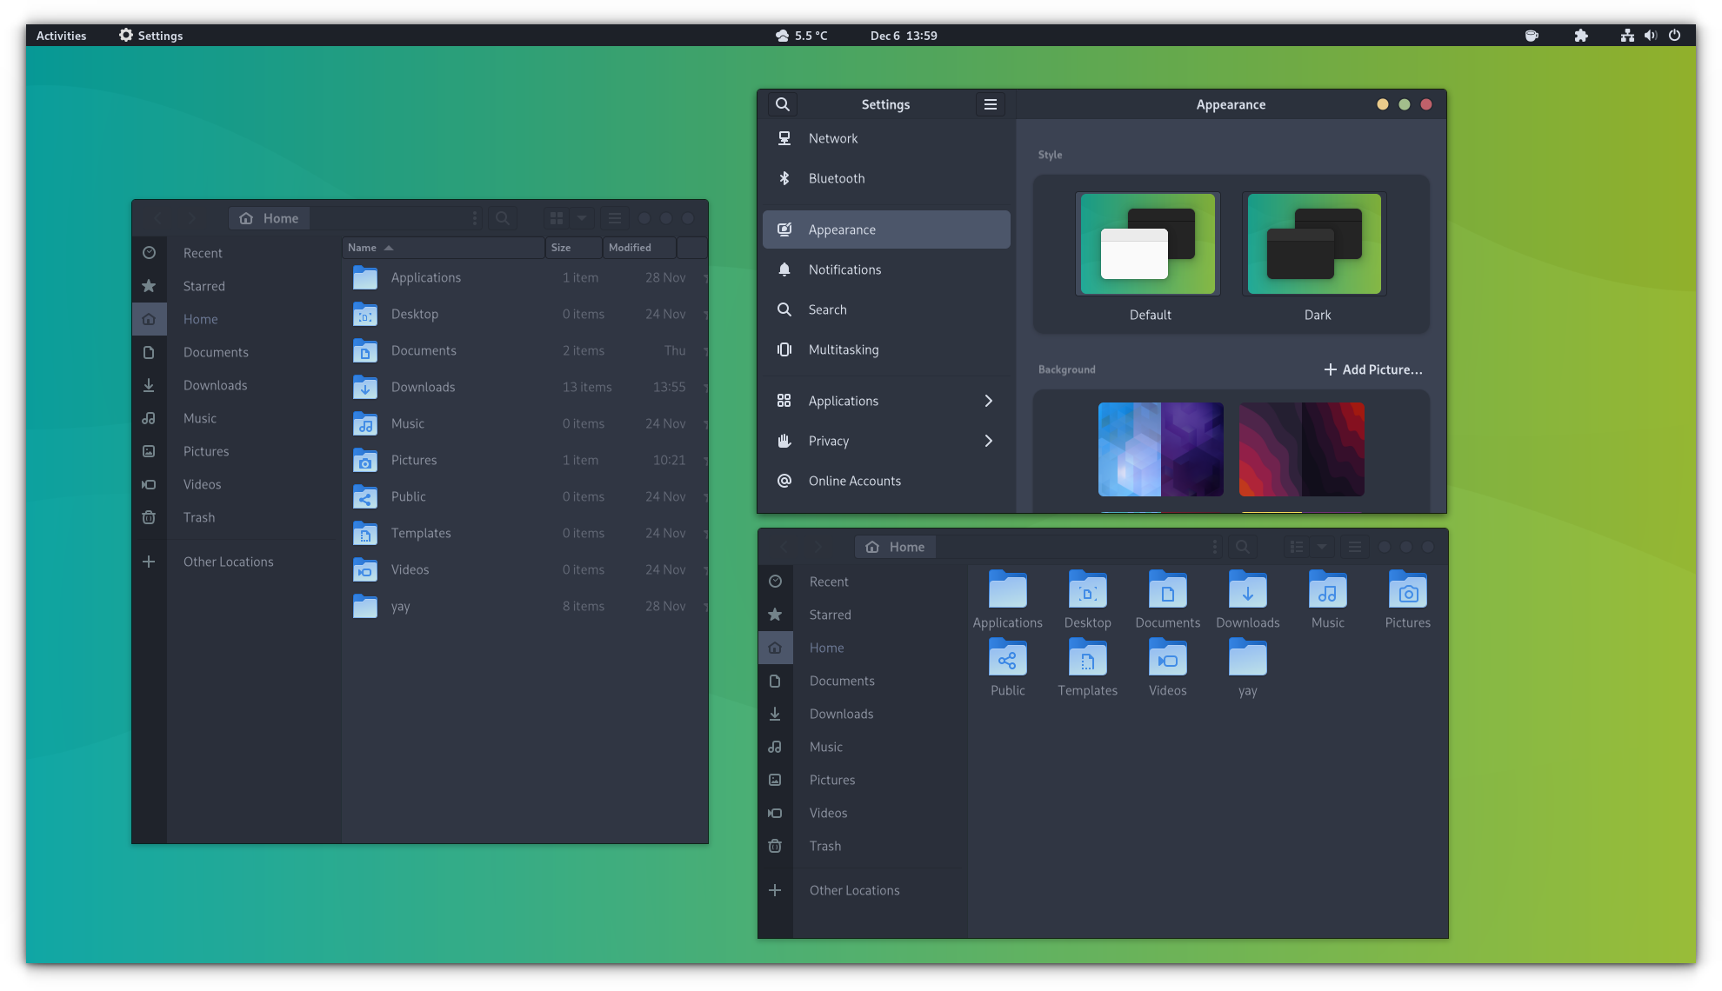Image resolution: width=1722 pixels, height=991 pixels.
Task: Click the Add Picture button
Action: (1372, 369)
